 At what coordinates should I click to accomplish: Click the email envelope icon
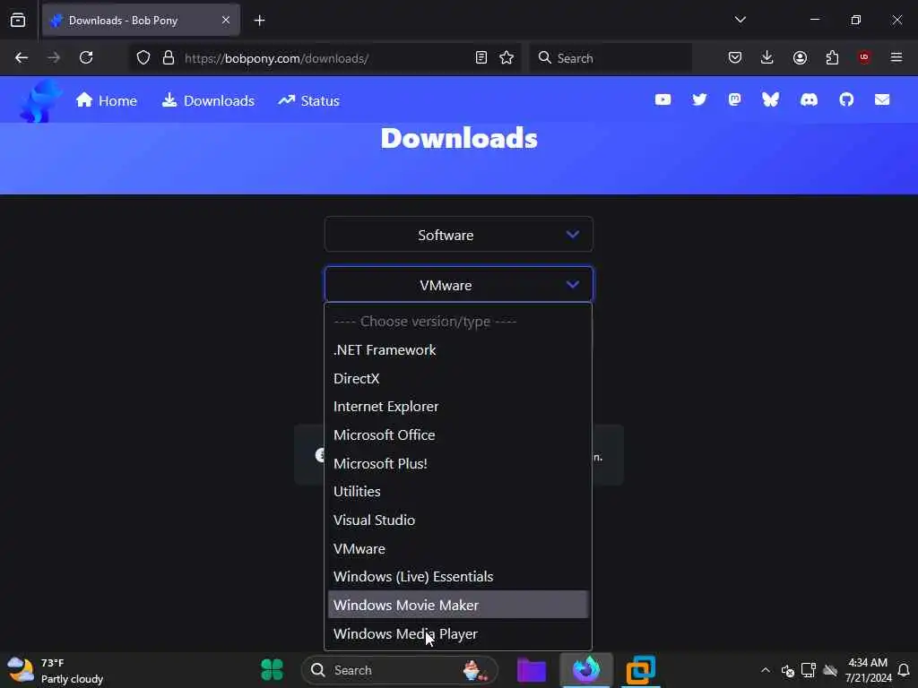point(882,99)
